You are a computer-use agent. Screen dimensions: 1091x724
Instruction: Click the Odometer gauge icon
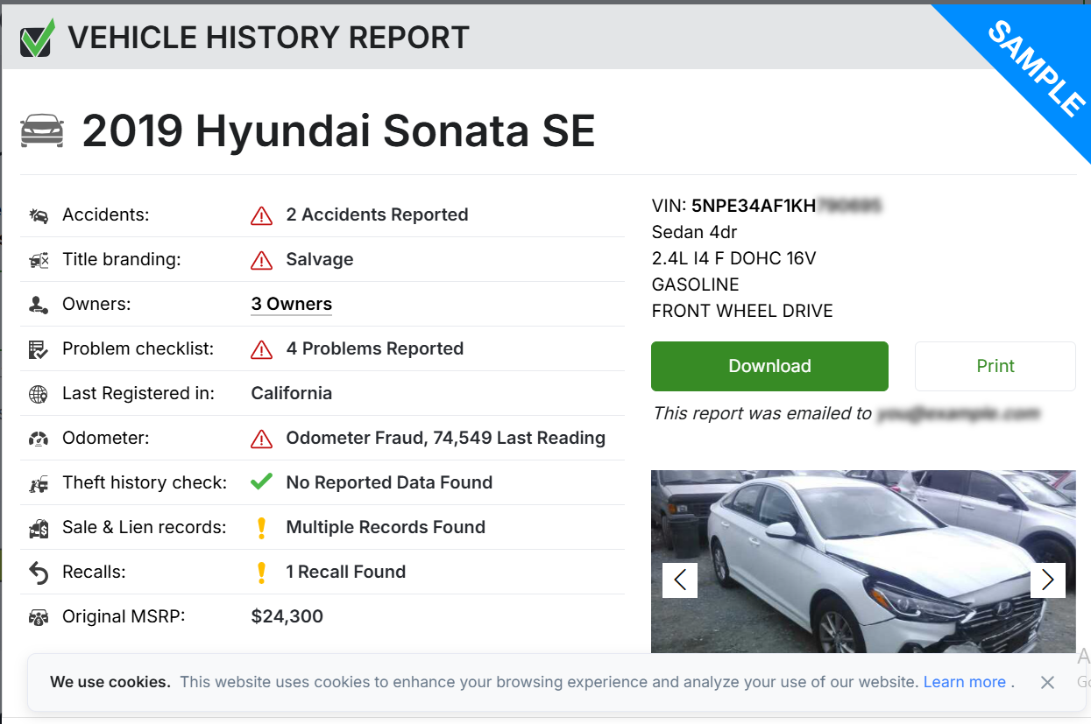tap(39, 439)
